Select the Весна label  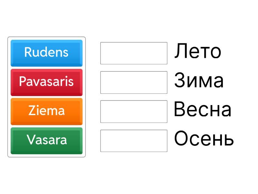pyautogui.click(x=203, y=110)
